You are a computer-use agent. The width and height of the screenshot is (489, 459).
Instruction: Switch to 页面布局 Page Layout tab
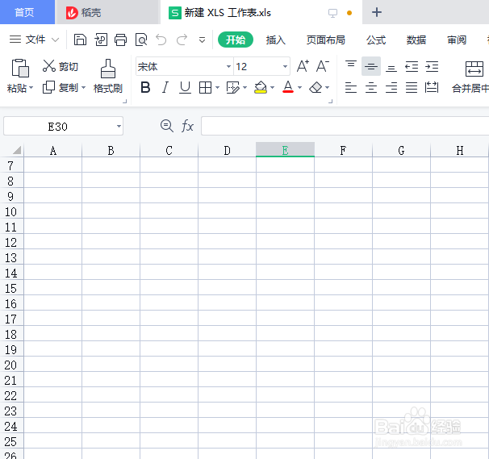(325, 40)
